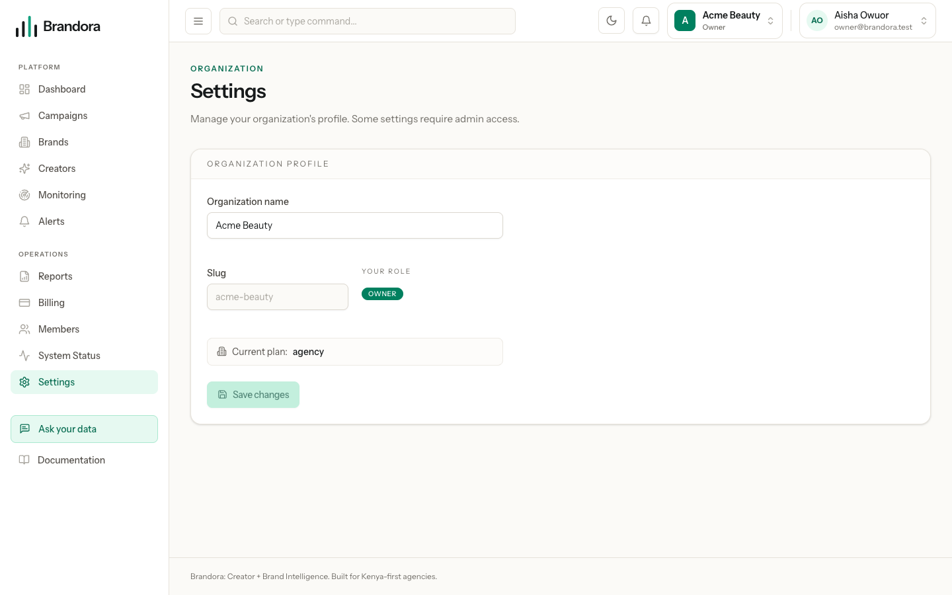
Task: Open Ask your data assistant
Action: click(x=85, y=429)
